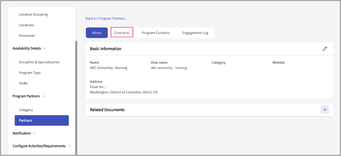The image size is (341, 156).
Task: Click the sidebar vertical scrollbar
Action: point(76,94)
